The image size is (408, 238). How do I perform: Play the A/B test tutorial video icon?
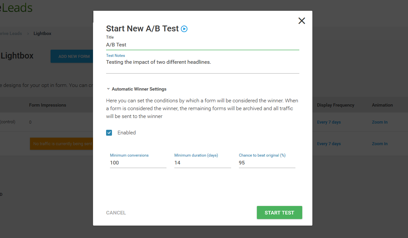click(x=184, y=29)
